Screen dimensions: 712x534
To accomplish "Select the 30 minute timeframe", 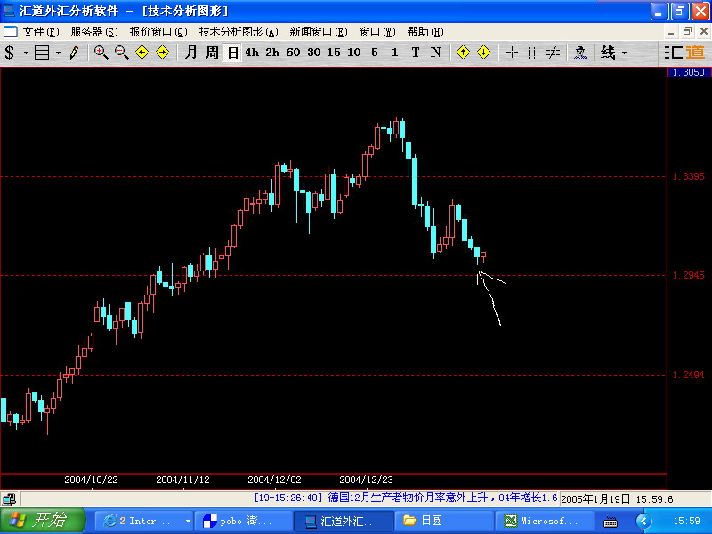I will coord(314,53).
